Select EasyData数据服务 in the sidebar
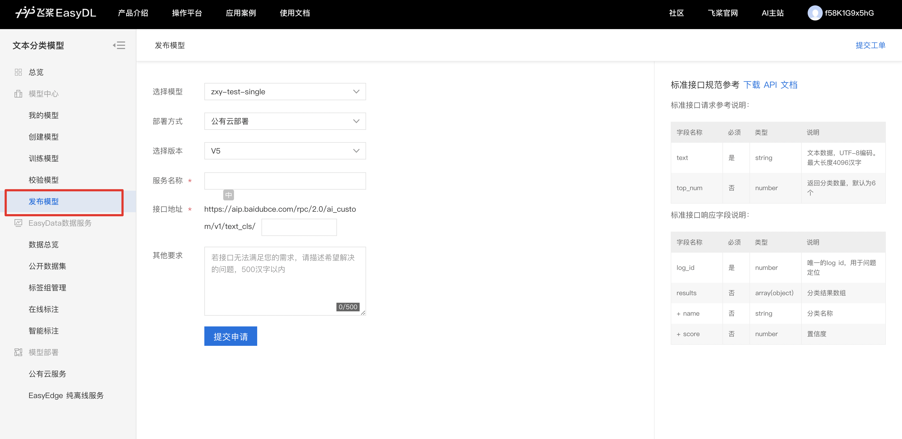 coord(60,223)
